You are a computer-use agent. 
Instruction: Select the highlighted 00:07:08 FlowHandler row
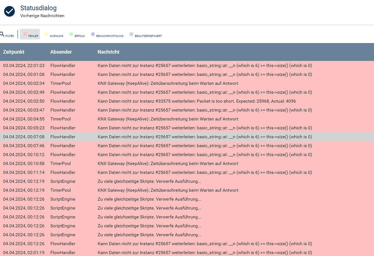(x=146, y=136)
